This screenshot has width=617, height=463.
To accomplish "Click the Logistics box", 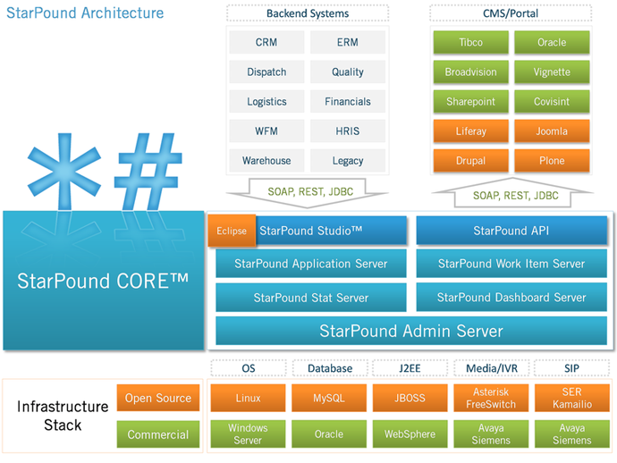I will [x=266, y=102].
